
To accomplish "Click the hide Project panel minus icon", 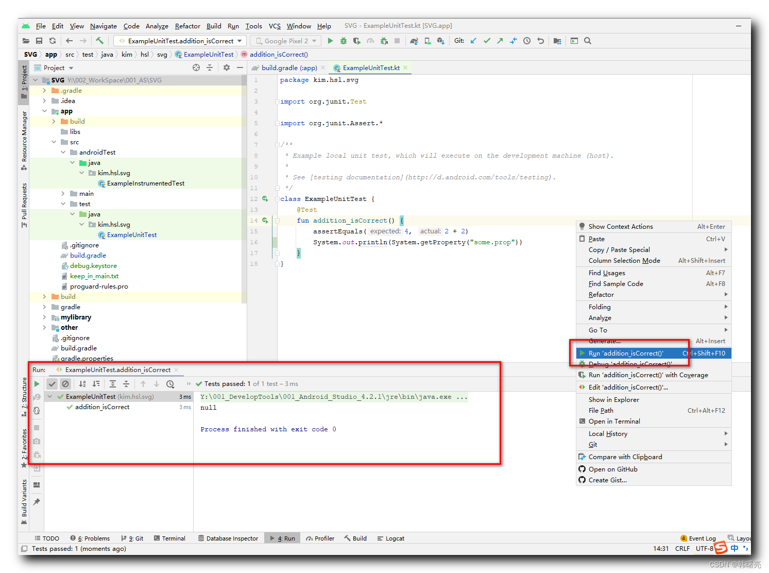I will (240, 68).
